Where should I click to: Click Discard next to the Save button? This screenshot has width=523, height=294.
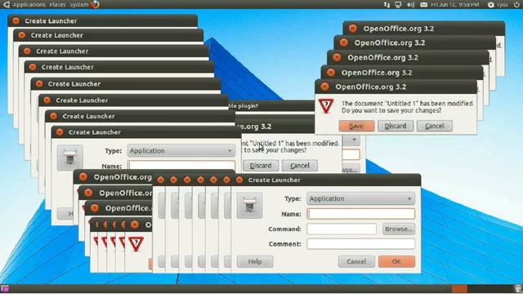pos(396,126)
